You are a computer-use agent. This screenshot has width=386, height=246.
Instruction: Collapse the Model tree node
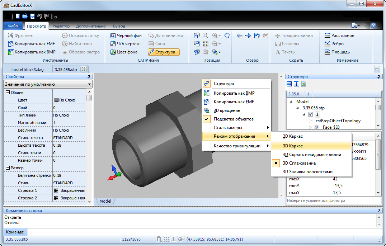[x=291, y=101]
